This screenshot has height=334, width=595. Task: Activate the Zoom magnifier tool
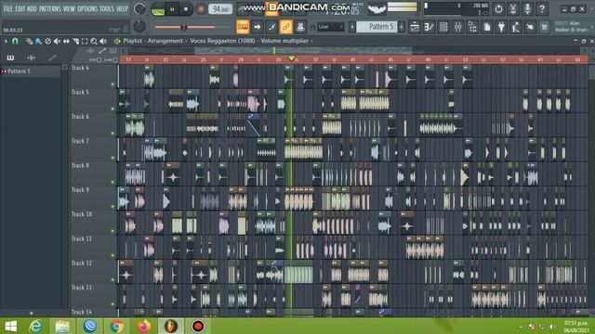click(94, 41)
